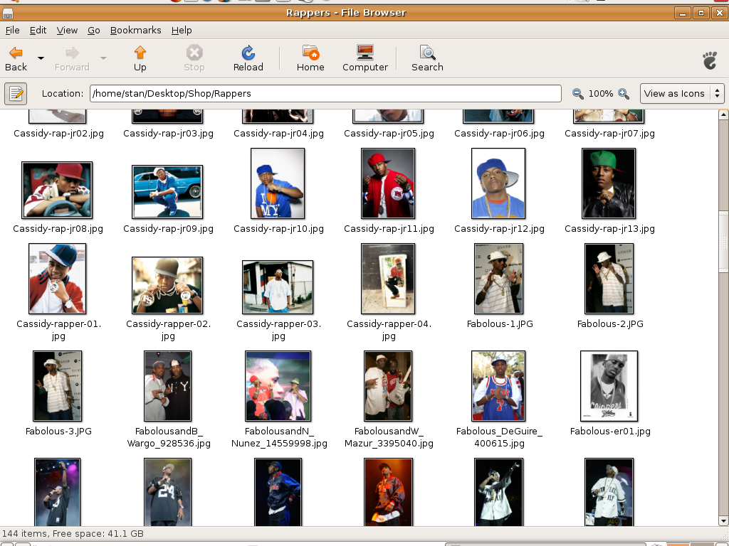Select the Fabolous-er01.jpg thumbnail

tap(609, 386)
